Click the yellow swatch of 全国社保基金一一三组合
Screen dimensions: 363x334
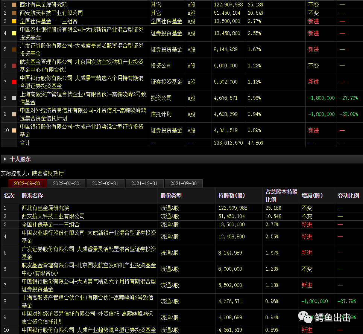coord(14,21)
